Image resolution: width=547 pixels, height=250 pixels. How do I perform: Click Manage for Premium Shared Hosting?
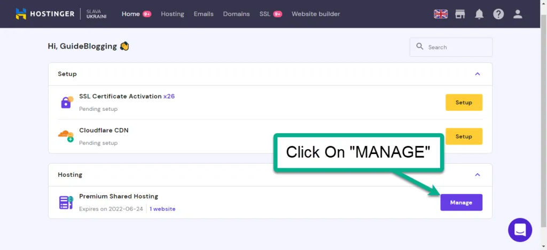coord(461,203)
